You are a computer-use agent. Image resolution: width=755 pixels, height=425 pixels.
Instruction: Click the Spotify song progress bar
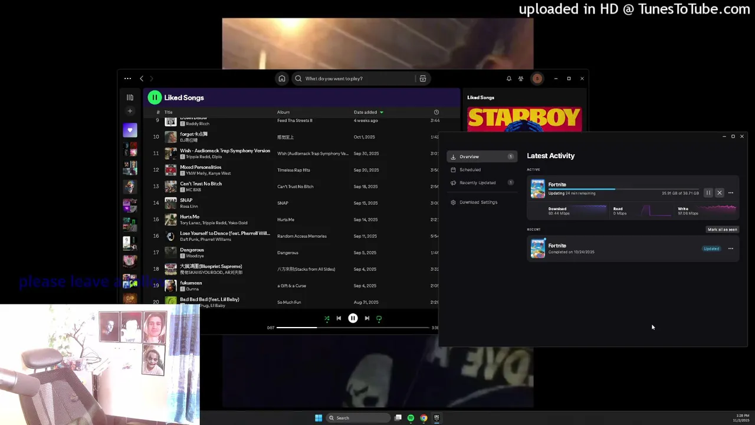point(353,328)
